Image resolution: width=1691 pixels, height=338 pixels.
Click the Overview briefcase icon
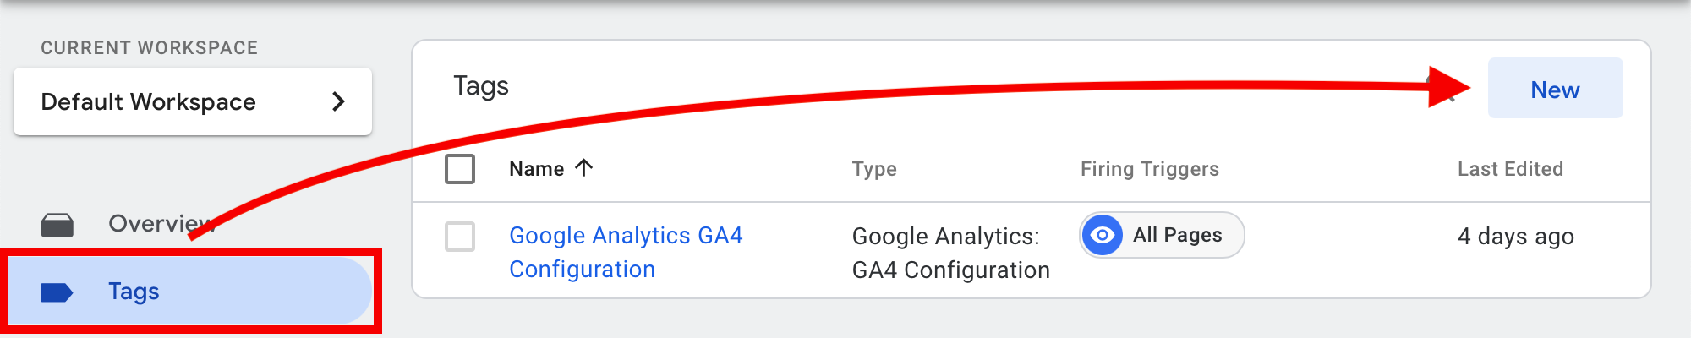[x=57, y=224]
